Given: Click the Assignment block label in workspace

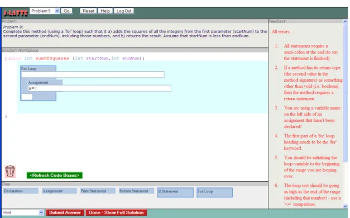Looking at the screenshot, I should 38,82.
